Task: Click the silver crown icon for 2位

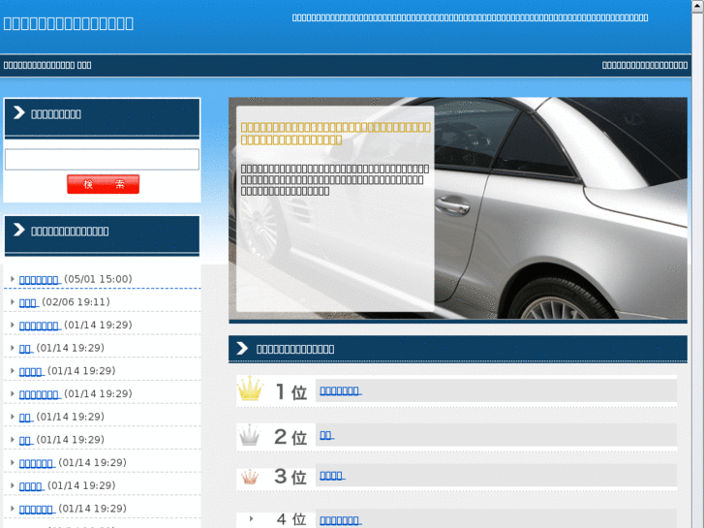Action: point(249,435)
